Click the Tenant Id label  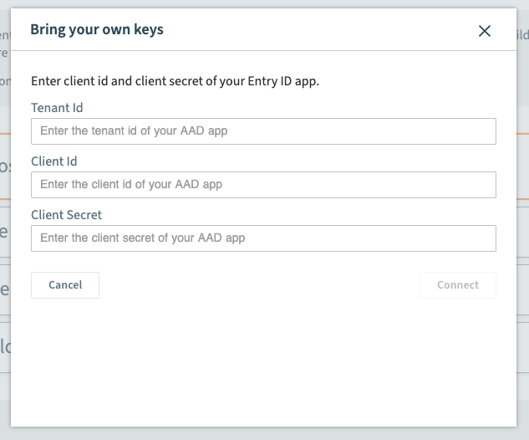coord(57,108)
